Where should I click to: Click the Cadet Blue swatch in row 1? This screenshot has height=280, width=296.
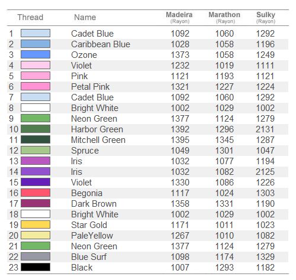(36, 33)
